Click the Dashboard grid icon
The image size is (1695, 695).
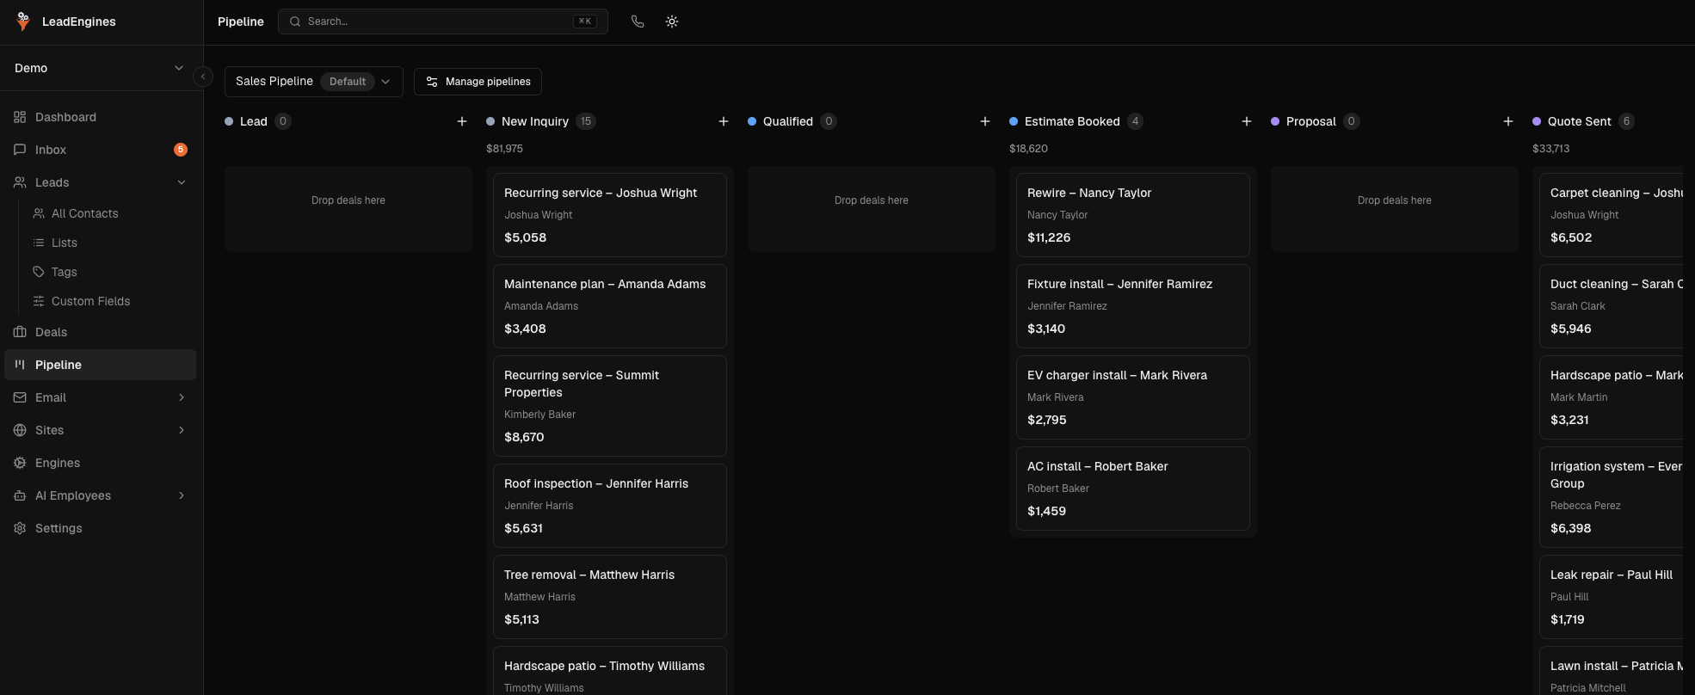[20, 117]
